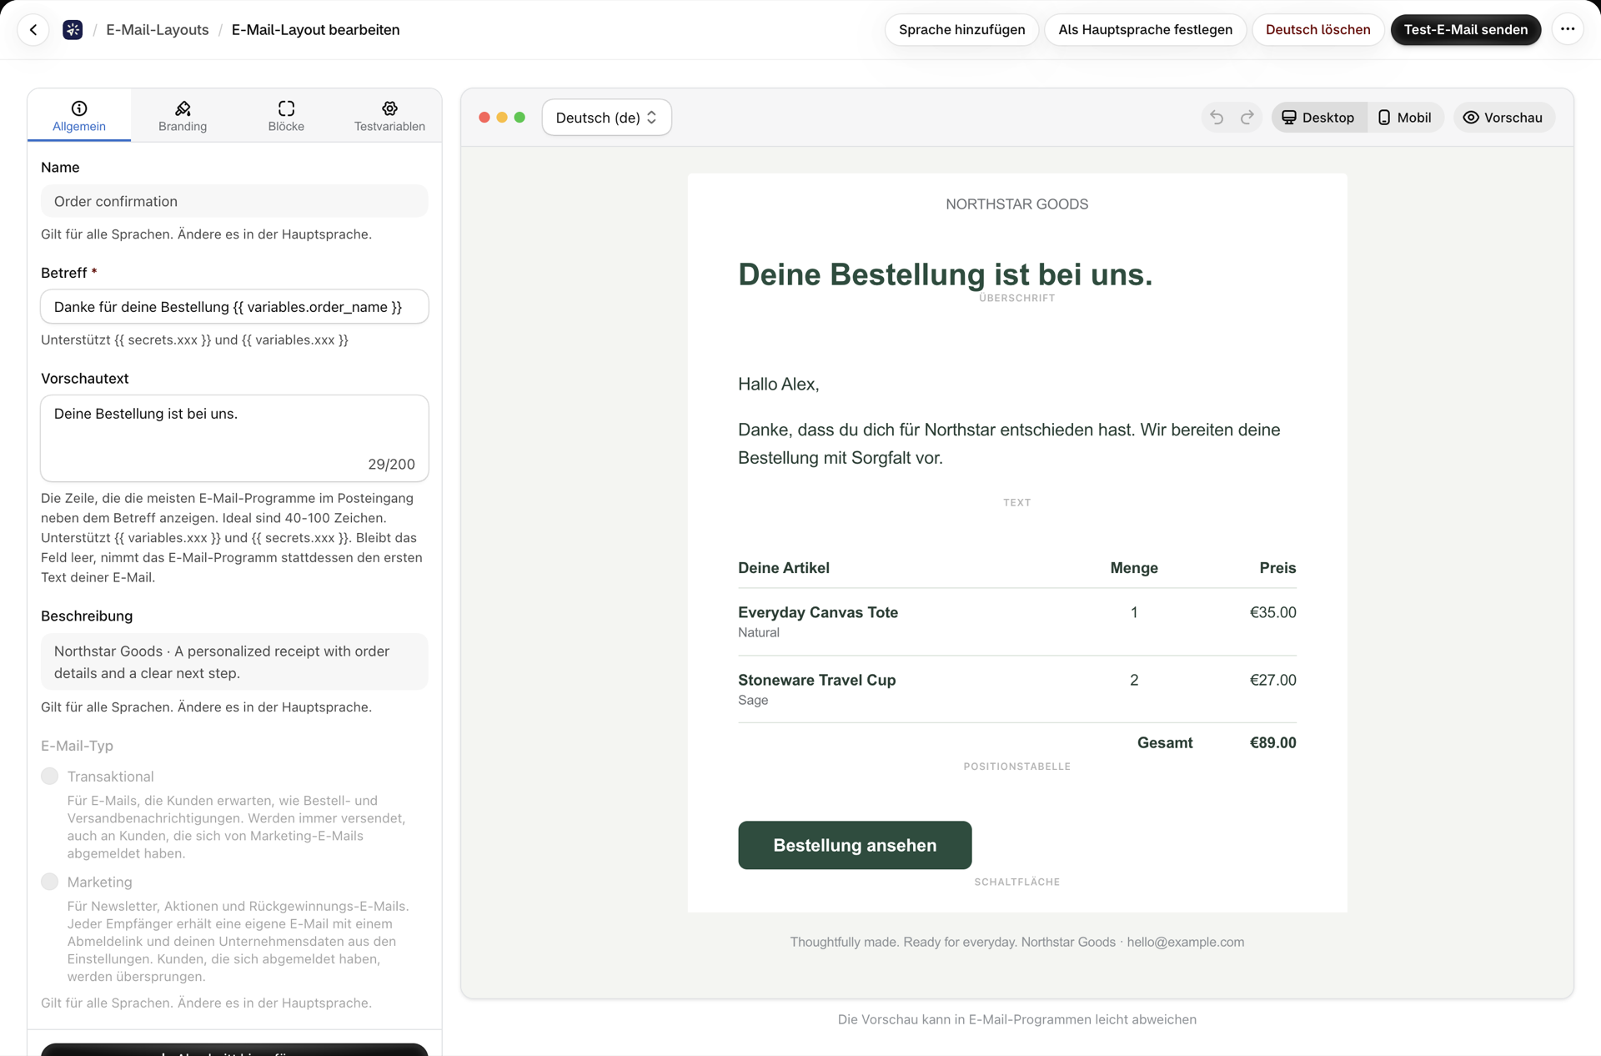Go to E-Mail-Layouts breadcrumb
This screenshot has height=1056, width=1601.
(x=158, y=30)
